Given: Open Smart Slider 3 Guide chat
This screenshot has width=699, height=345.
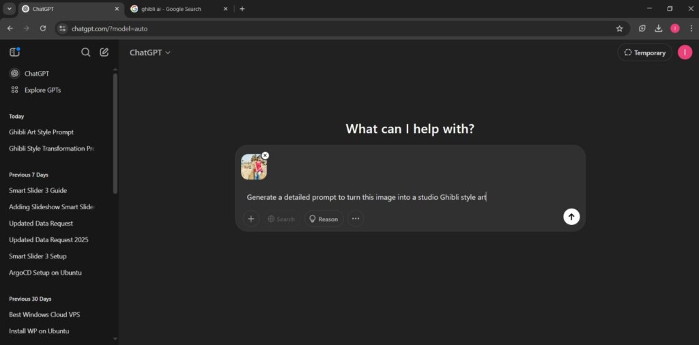Looking at the screenshot, I should [38, 190].
